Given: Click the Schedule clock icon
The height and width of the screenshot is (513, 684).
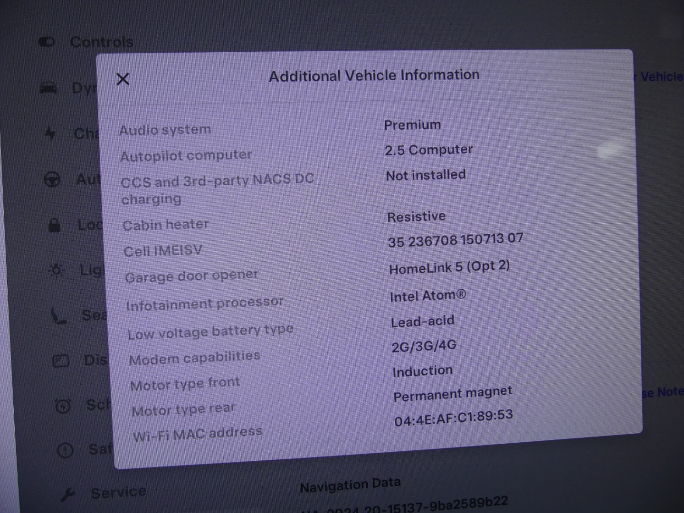Looking at the screenshot, I should click(x=63, y=406).
